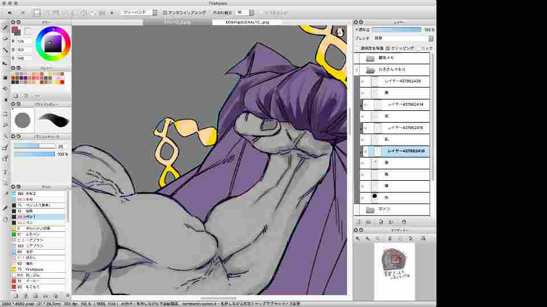Hide layer レイヤー437962408

coord(362,81)
